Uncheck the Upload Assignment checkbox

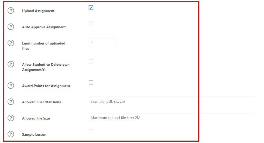click(x=91, y=8)
